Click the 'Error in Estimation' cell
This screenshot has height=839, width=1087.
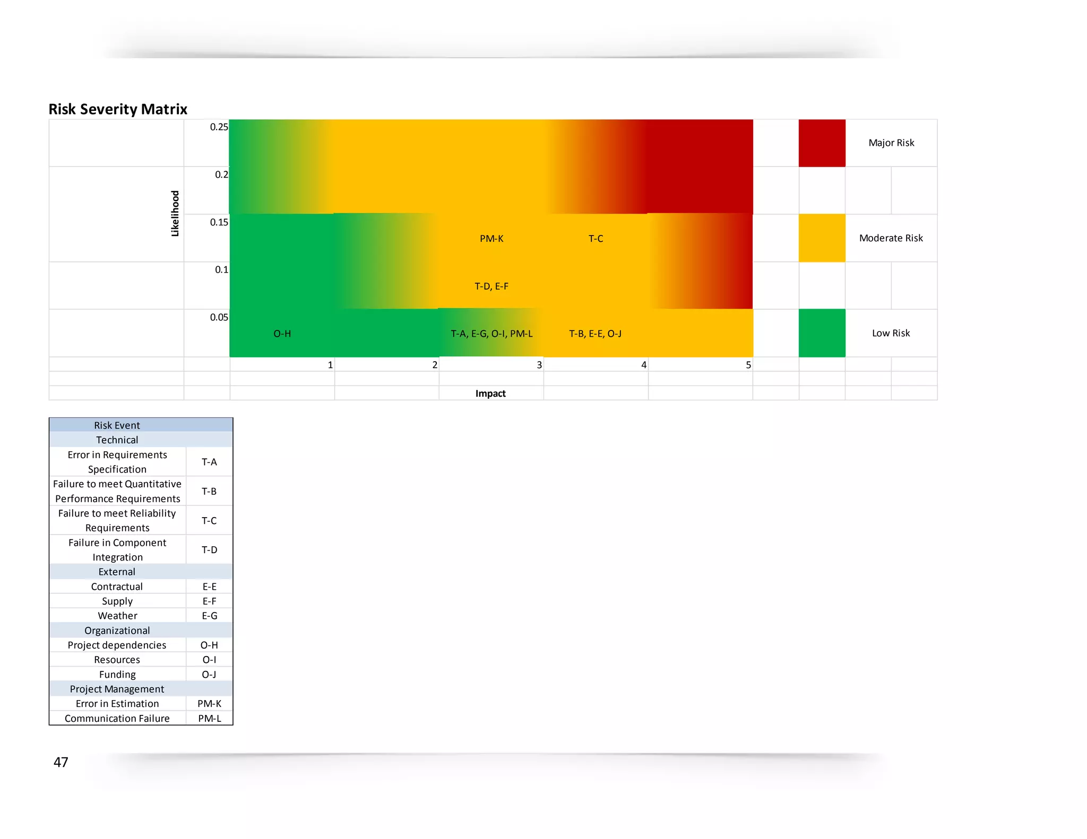click(117, 704)
